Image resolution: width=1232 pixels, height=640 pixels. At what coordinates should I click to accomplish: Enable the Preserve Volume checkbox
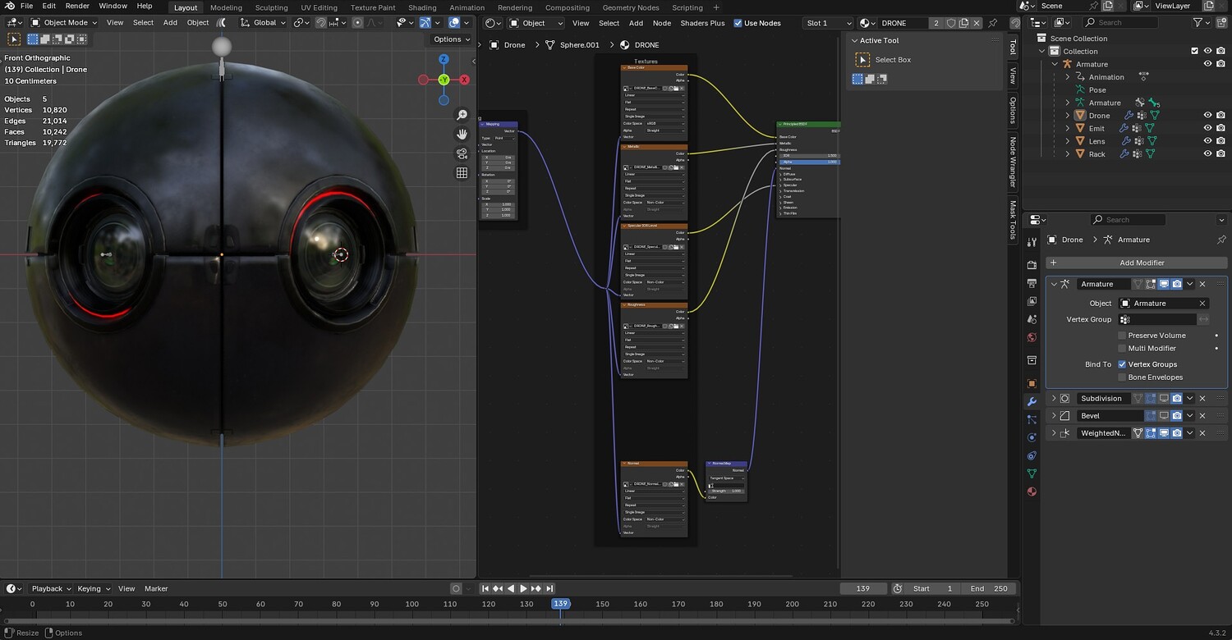(x=1122, y=336)
